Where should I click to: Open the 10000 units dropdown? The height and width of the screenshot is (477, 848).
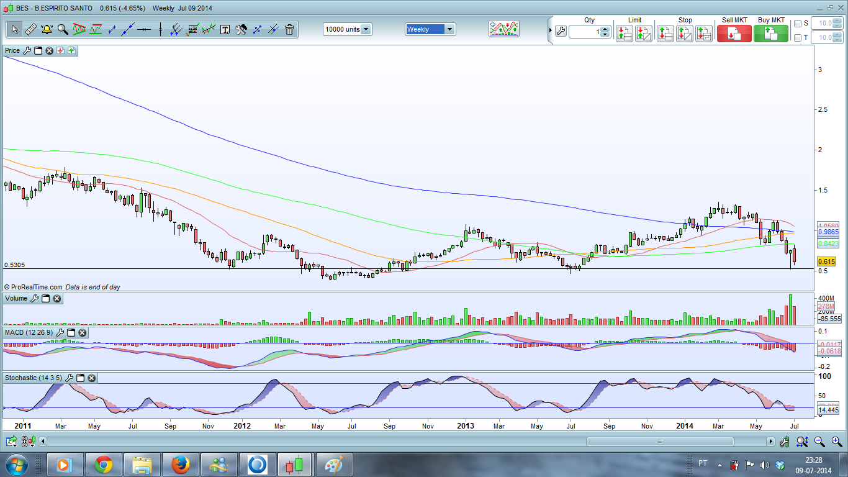(x=366, y=29)
